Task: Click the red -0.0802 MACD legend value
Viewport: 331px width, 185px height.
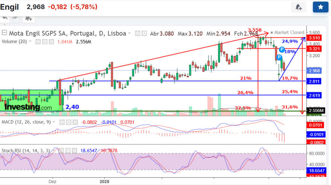Action: [x=89, y=122]
